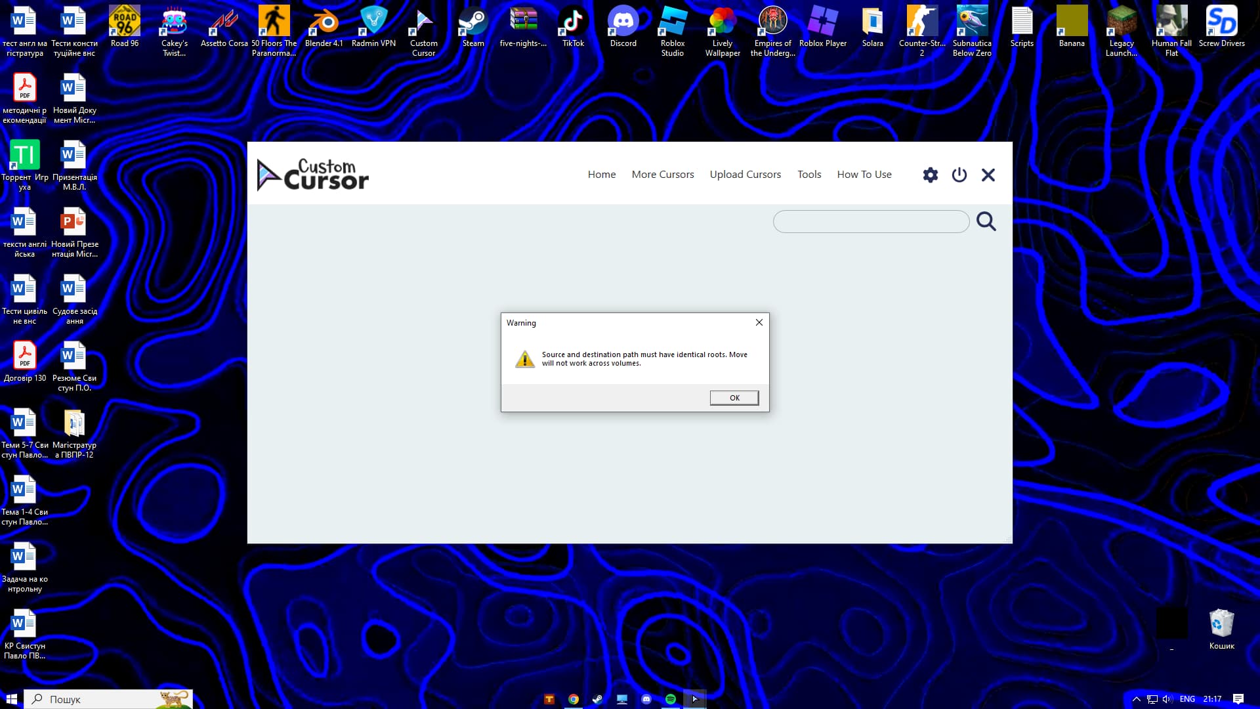Screen dimensions: 1260x709
Task: Click the Custom Cursor logo
Action: coord(313,173)
